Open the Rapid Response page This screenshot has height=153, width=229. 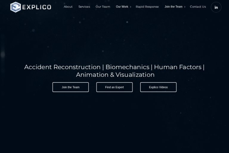(x=147, y=7)
